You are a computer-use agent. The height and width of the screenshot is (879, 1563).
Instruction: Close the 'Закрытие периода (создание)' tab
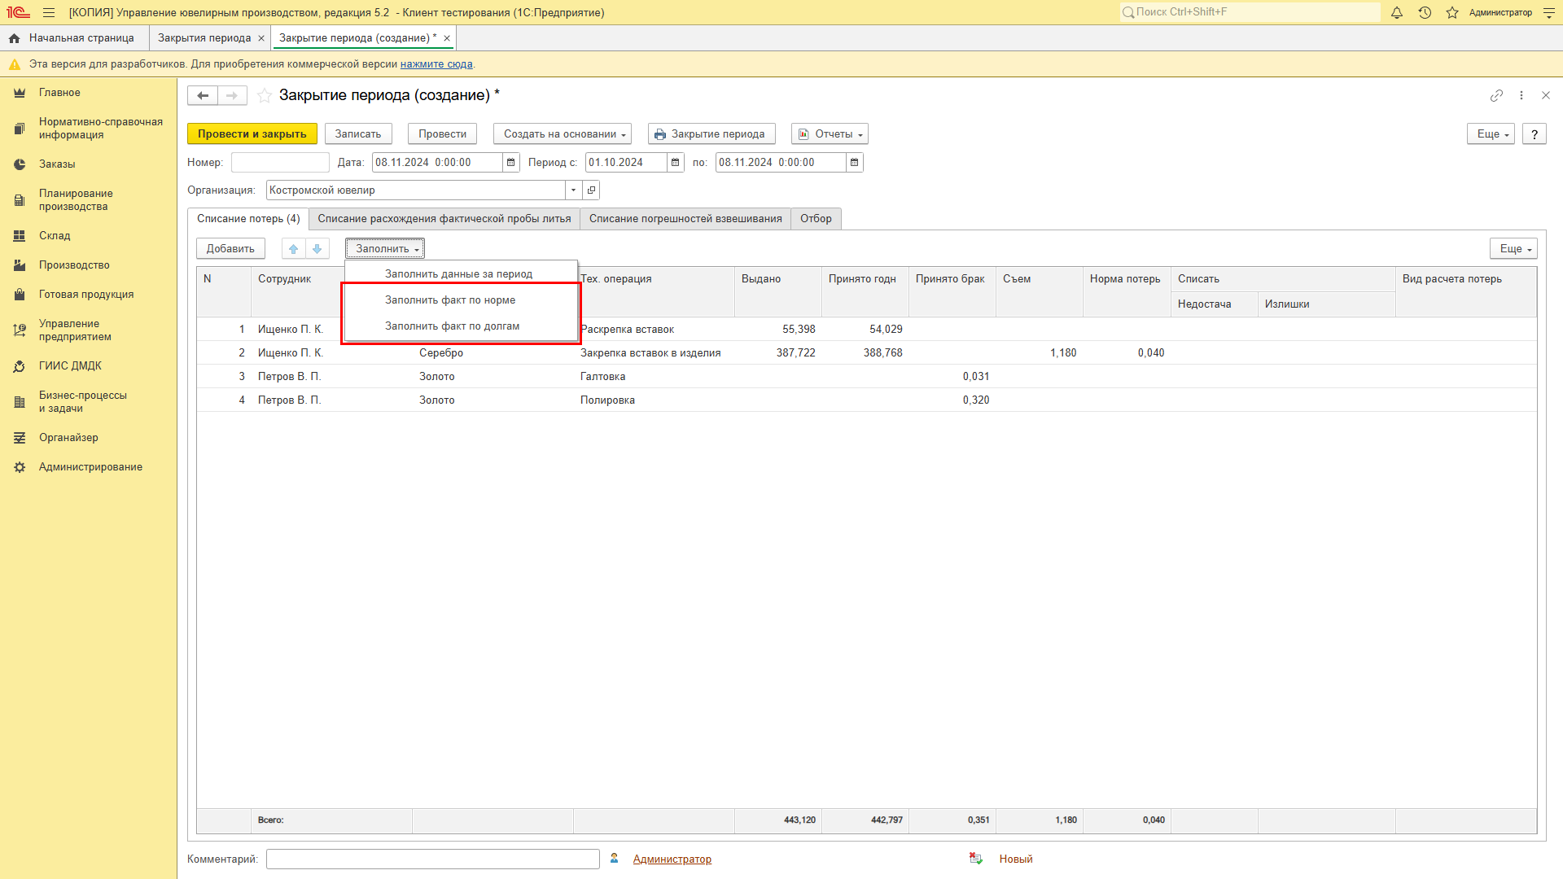tap(447, 38)
